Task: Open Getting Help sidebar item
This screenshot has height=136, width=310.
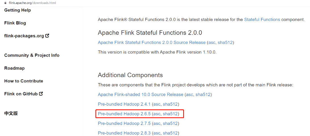Action: tap(18, 10)
